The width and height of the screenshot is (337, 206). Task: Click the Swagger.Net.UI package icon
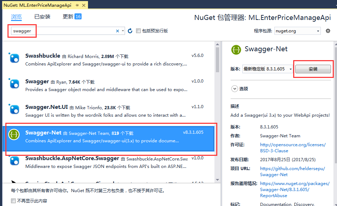coord(14,109)
